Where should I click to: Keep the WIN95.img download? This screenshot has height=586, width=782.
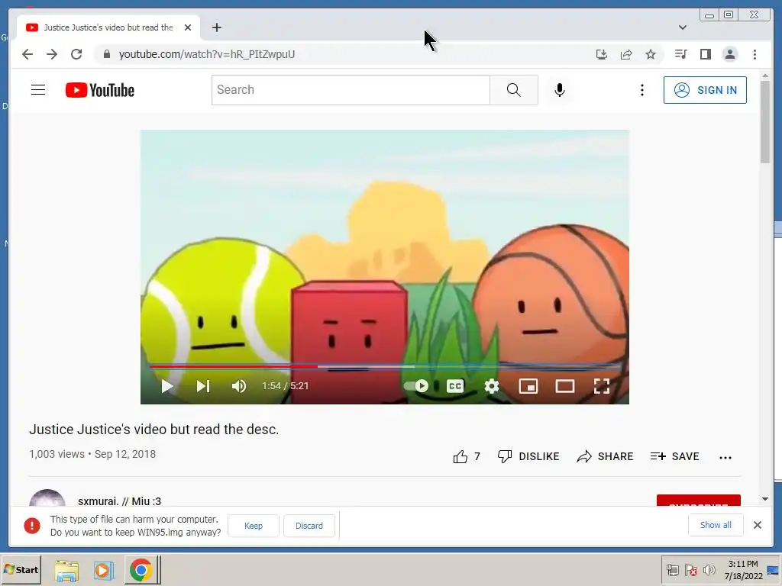pos(254,526)
